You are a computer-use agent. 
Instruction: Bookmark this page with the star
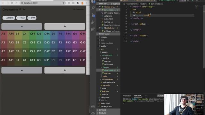coord(63,3)
